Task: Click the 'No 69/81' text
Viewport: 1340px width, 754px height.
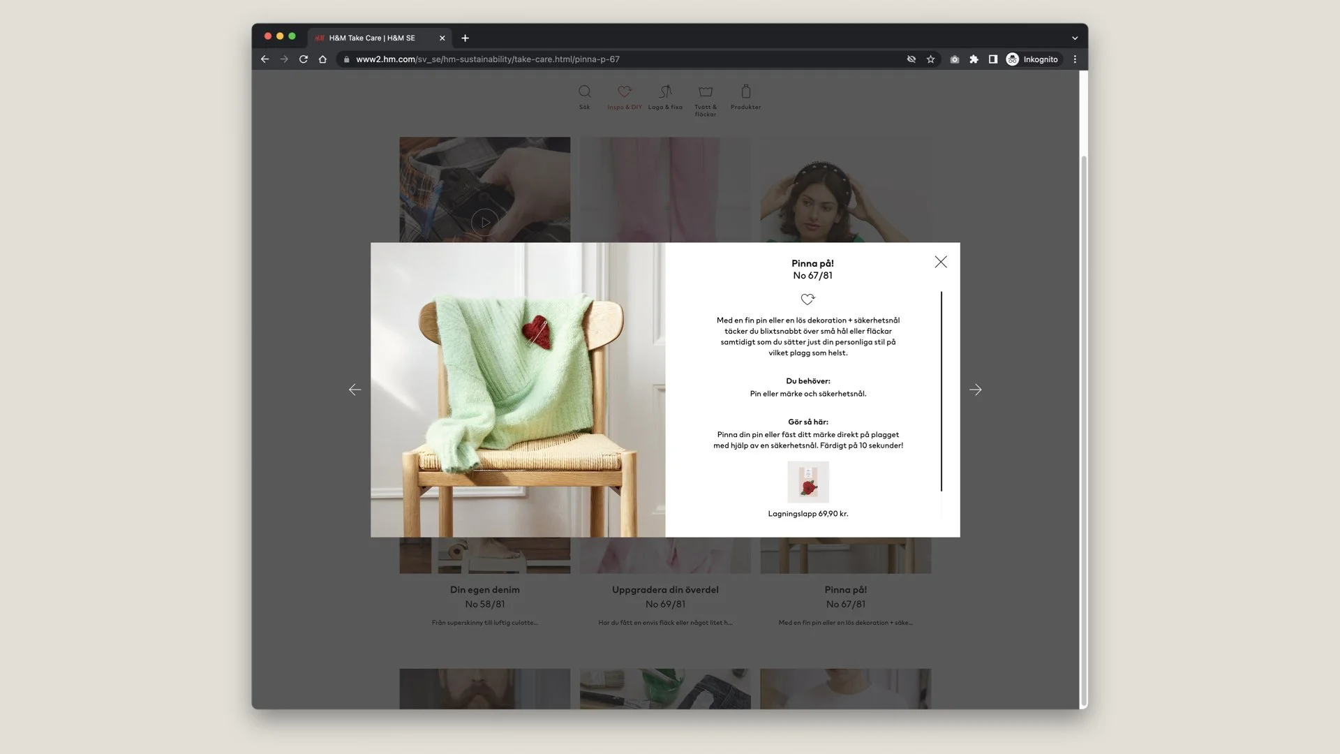Action: [x=665, y=605]
